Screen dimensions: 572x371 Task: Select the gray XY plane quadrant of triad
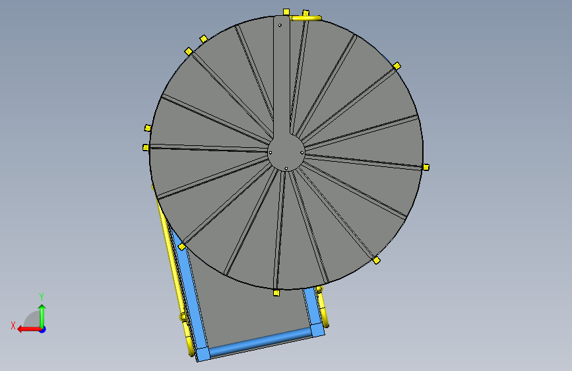click(x=34, y=320)
